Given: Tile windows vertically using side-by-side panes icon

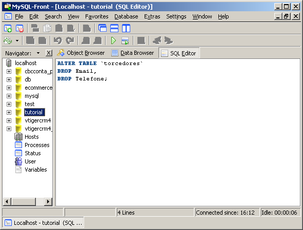Looking at the screenshot, I should [x=126, y=28].
